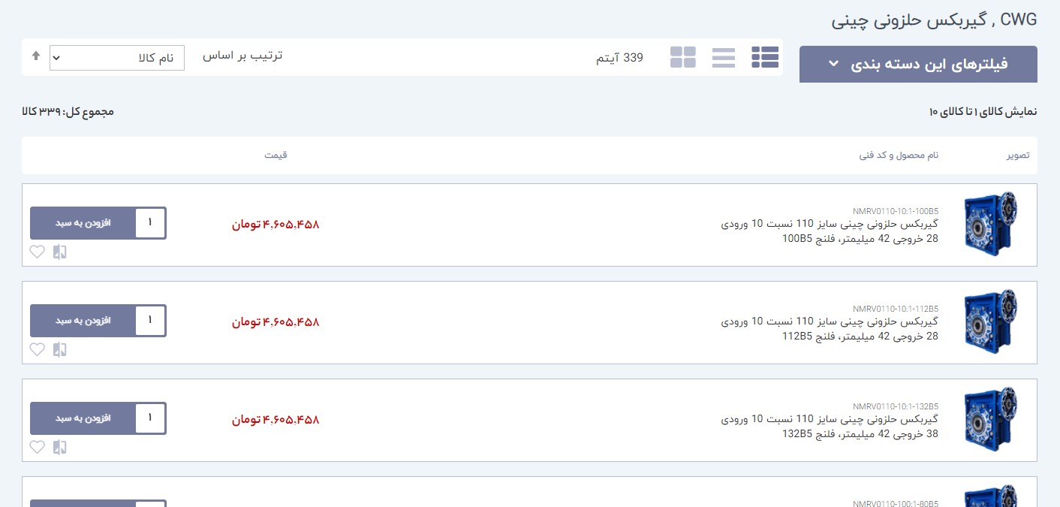Expand فیلترهای این دسته بندی filters panel
The image size is (1060, 507).
point(918,64)
